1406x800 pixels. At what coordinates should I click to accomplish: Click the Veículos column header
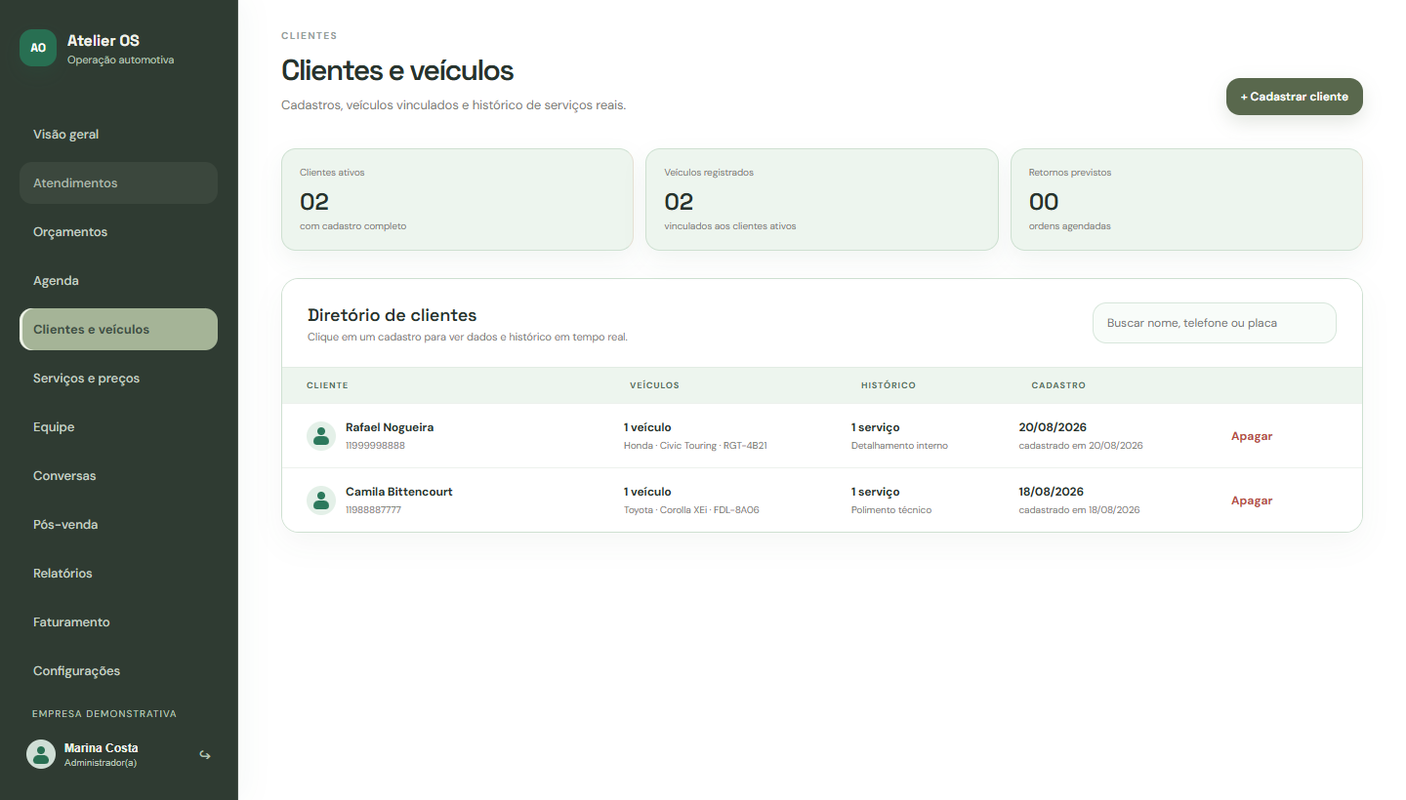(654, 385)
